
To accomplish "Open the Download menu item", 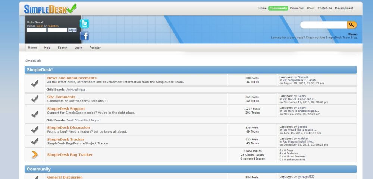I will click(297, 8).
